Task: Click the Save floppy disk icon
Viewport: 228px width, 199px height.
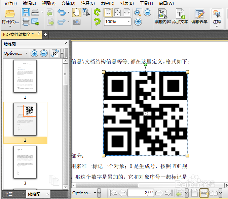Action: 26,12
